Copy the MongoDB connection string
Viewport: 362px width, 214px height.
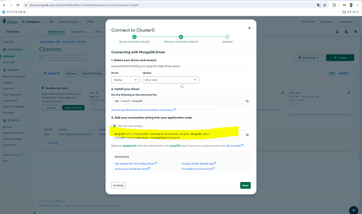click(x=247, y=135)
